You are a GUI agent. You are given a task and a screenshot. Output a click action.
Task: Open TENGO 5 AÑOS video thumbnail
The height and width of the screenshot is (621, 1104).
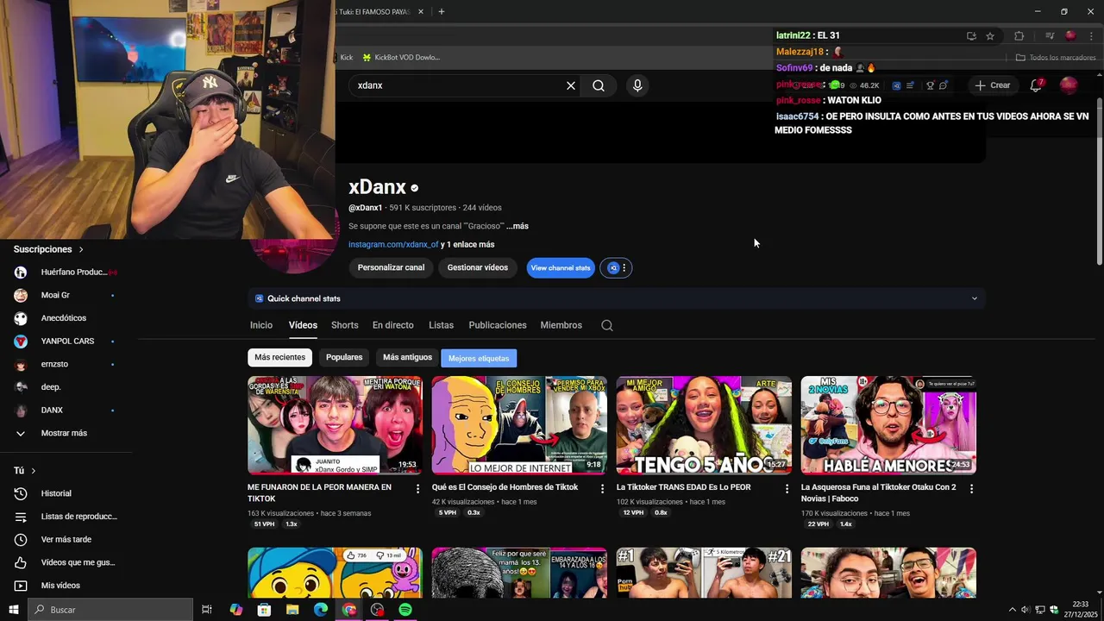(704, 425)
